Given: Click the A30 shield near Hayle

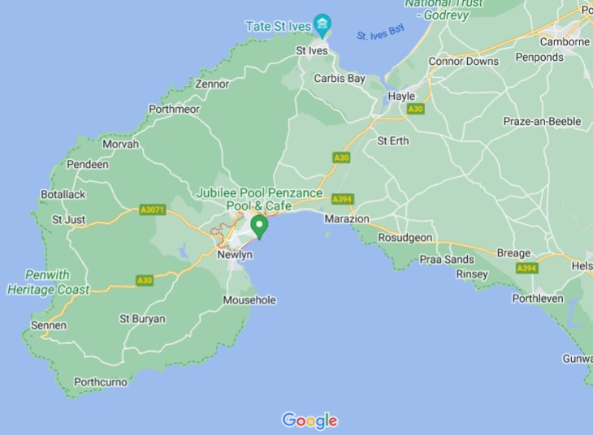Looking at the screenshot, I should [416, 110].
